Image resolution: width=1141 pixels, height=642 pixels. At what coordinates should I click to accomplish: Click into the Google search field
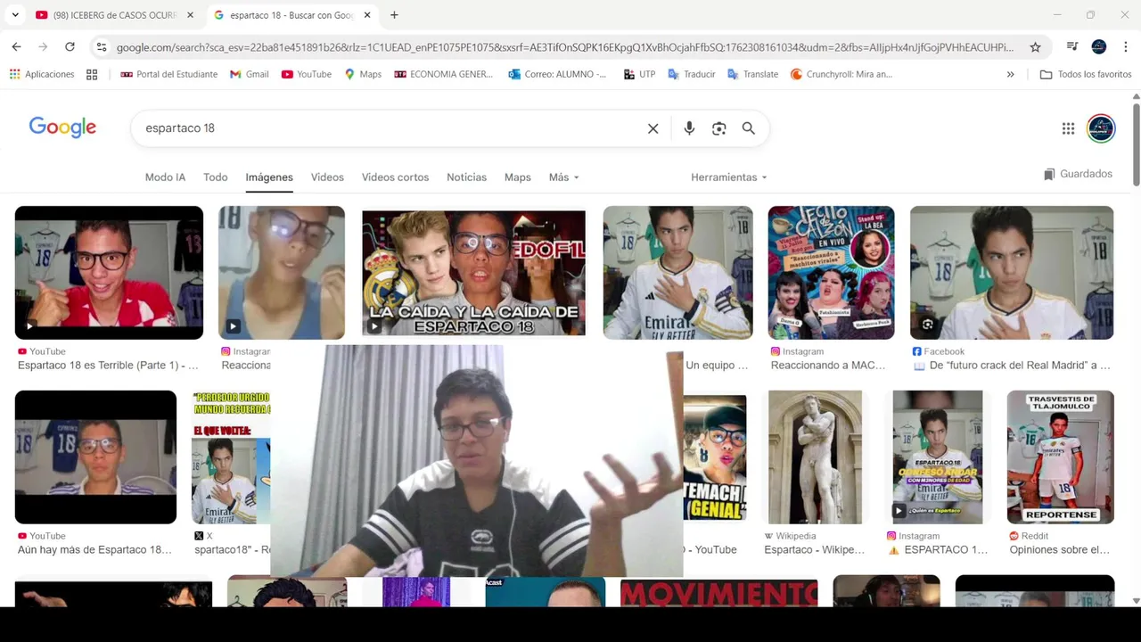point(392,128)
